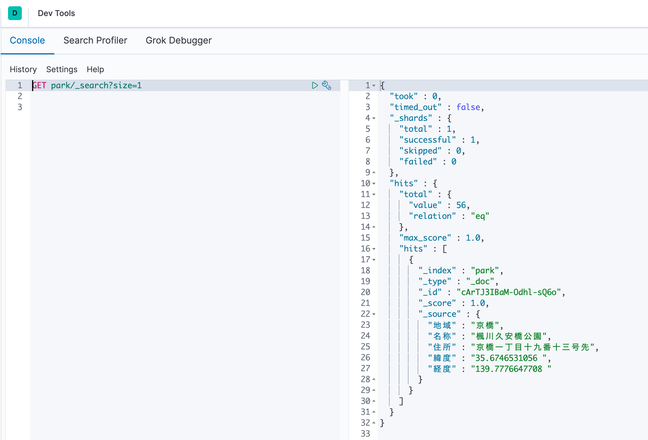Viewport: 648px width, 440px height.
Task: Open the Grok Debugger tab
Action: tap(178, 40)
